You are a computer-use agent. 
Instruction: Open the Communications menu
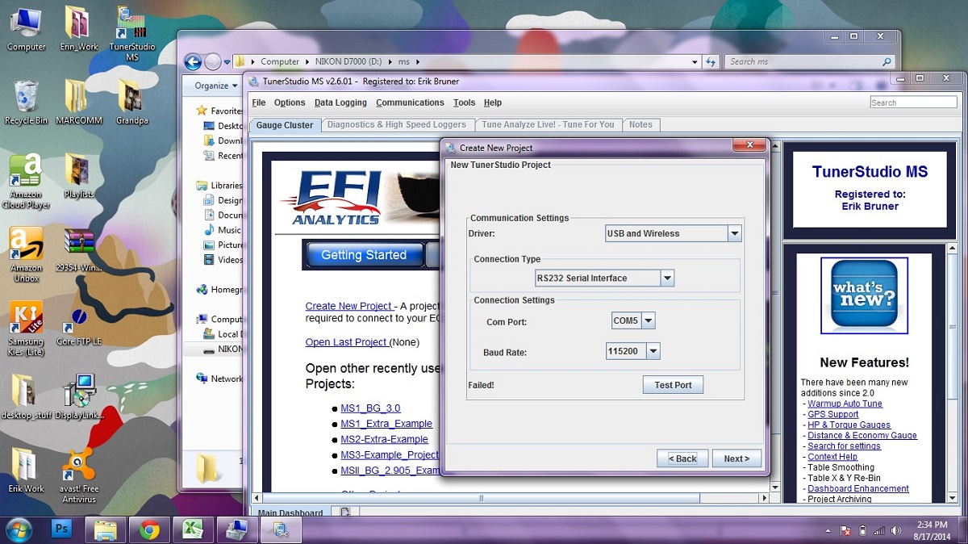(410, 103)
